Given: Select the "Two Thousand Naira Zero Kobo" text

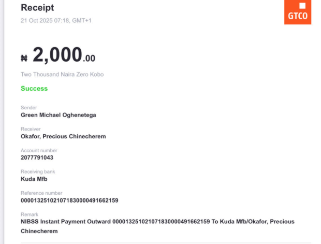Looking at the screenshot, I should (62, 75).
